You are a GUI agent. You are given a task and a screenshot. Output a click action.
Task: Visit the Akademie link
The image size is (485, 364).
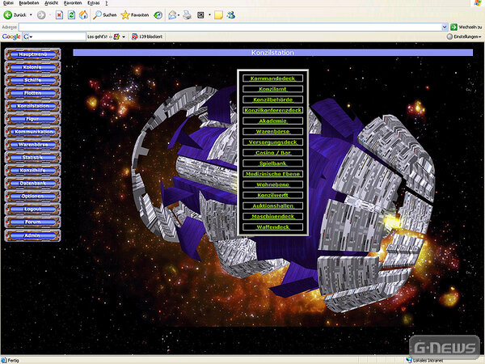pos(273,121)
